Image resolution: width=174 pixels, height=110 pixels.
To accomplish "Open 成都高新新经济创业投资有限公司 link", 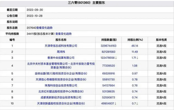I will (61, 98).
